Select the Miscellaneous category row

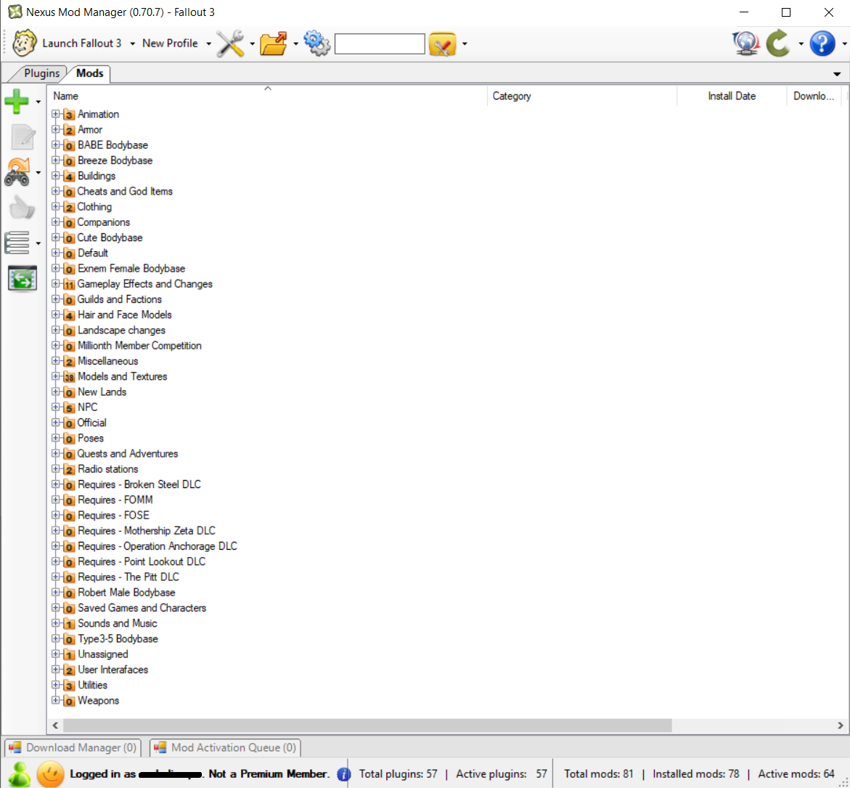point(108,361)
